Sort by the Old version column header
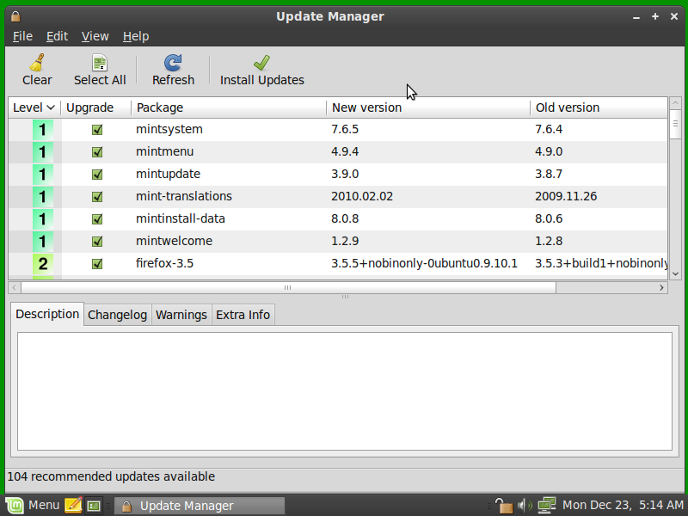This screenshot has height=516, width=688. (599, 107)
